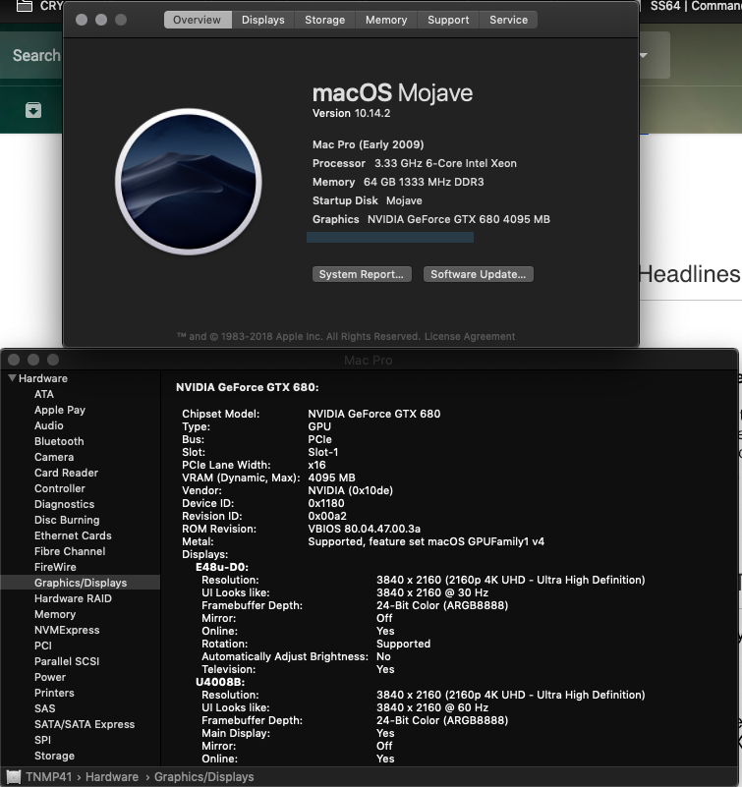Switch to the Displays tab
This screenshot has width=742, height=787.
click(262, 20)
